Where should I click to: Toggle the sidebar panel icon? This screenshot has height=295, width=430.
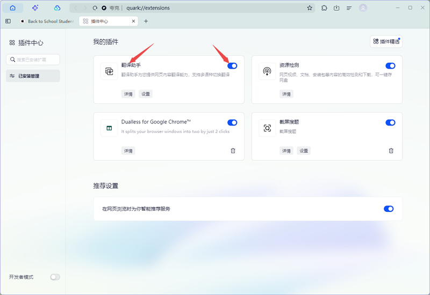pyautogui.click(x=8, y=21)
